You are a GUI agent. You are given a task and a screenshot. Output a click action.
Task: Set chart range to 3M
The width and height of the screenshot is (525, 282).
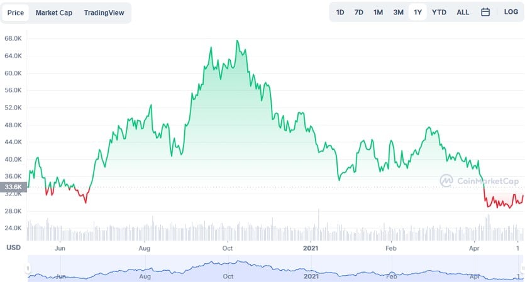[x=398, y=12]
